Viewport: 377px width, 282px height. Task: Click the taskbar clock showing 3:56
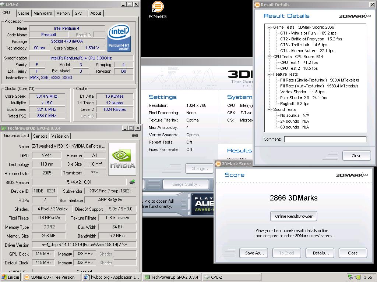(368, 277)
